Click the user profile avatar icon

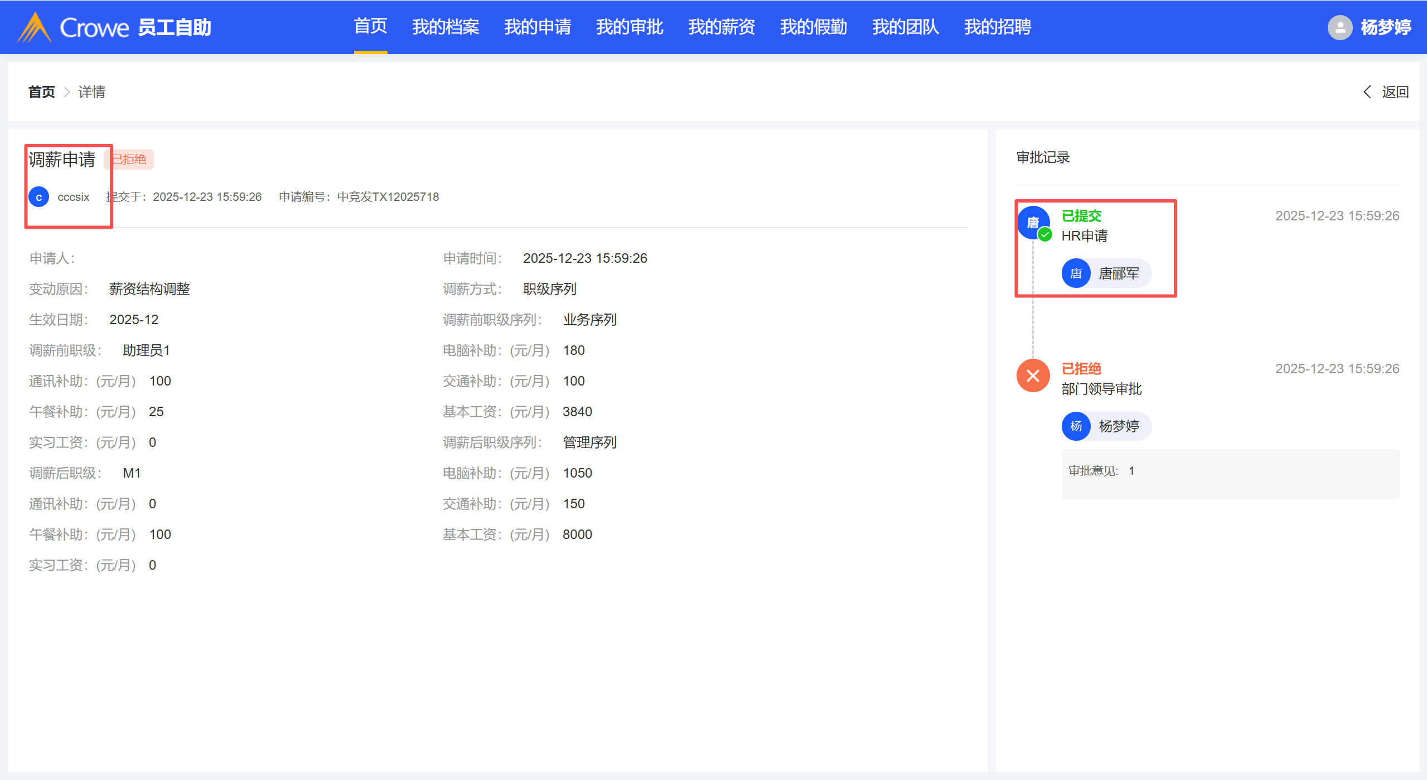point(1339,27)
